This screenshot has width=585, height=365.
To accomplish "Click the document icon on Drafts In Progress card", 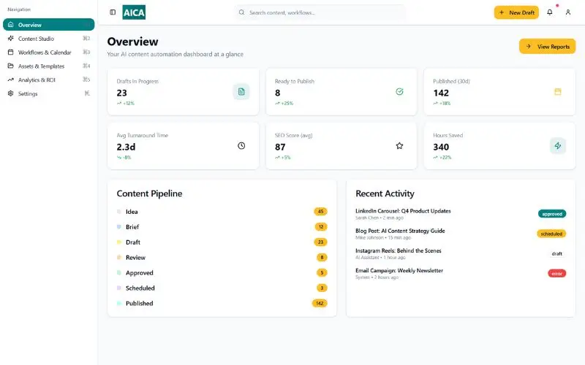I will pos(241,92).
